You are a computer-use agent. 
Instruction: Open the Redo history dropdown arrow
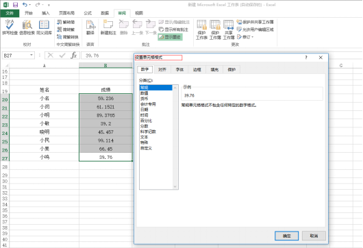pyautogui.click(x=43, y=5)
